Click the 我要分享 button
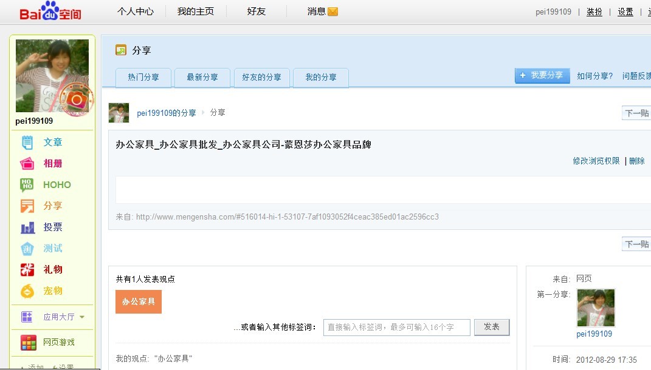The height and width of the screenshot is (370, 651). (x=542, y=75)
